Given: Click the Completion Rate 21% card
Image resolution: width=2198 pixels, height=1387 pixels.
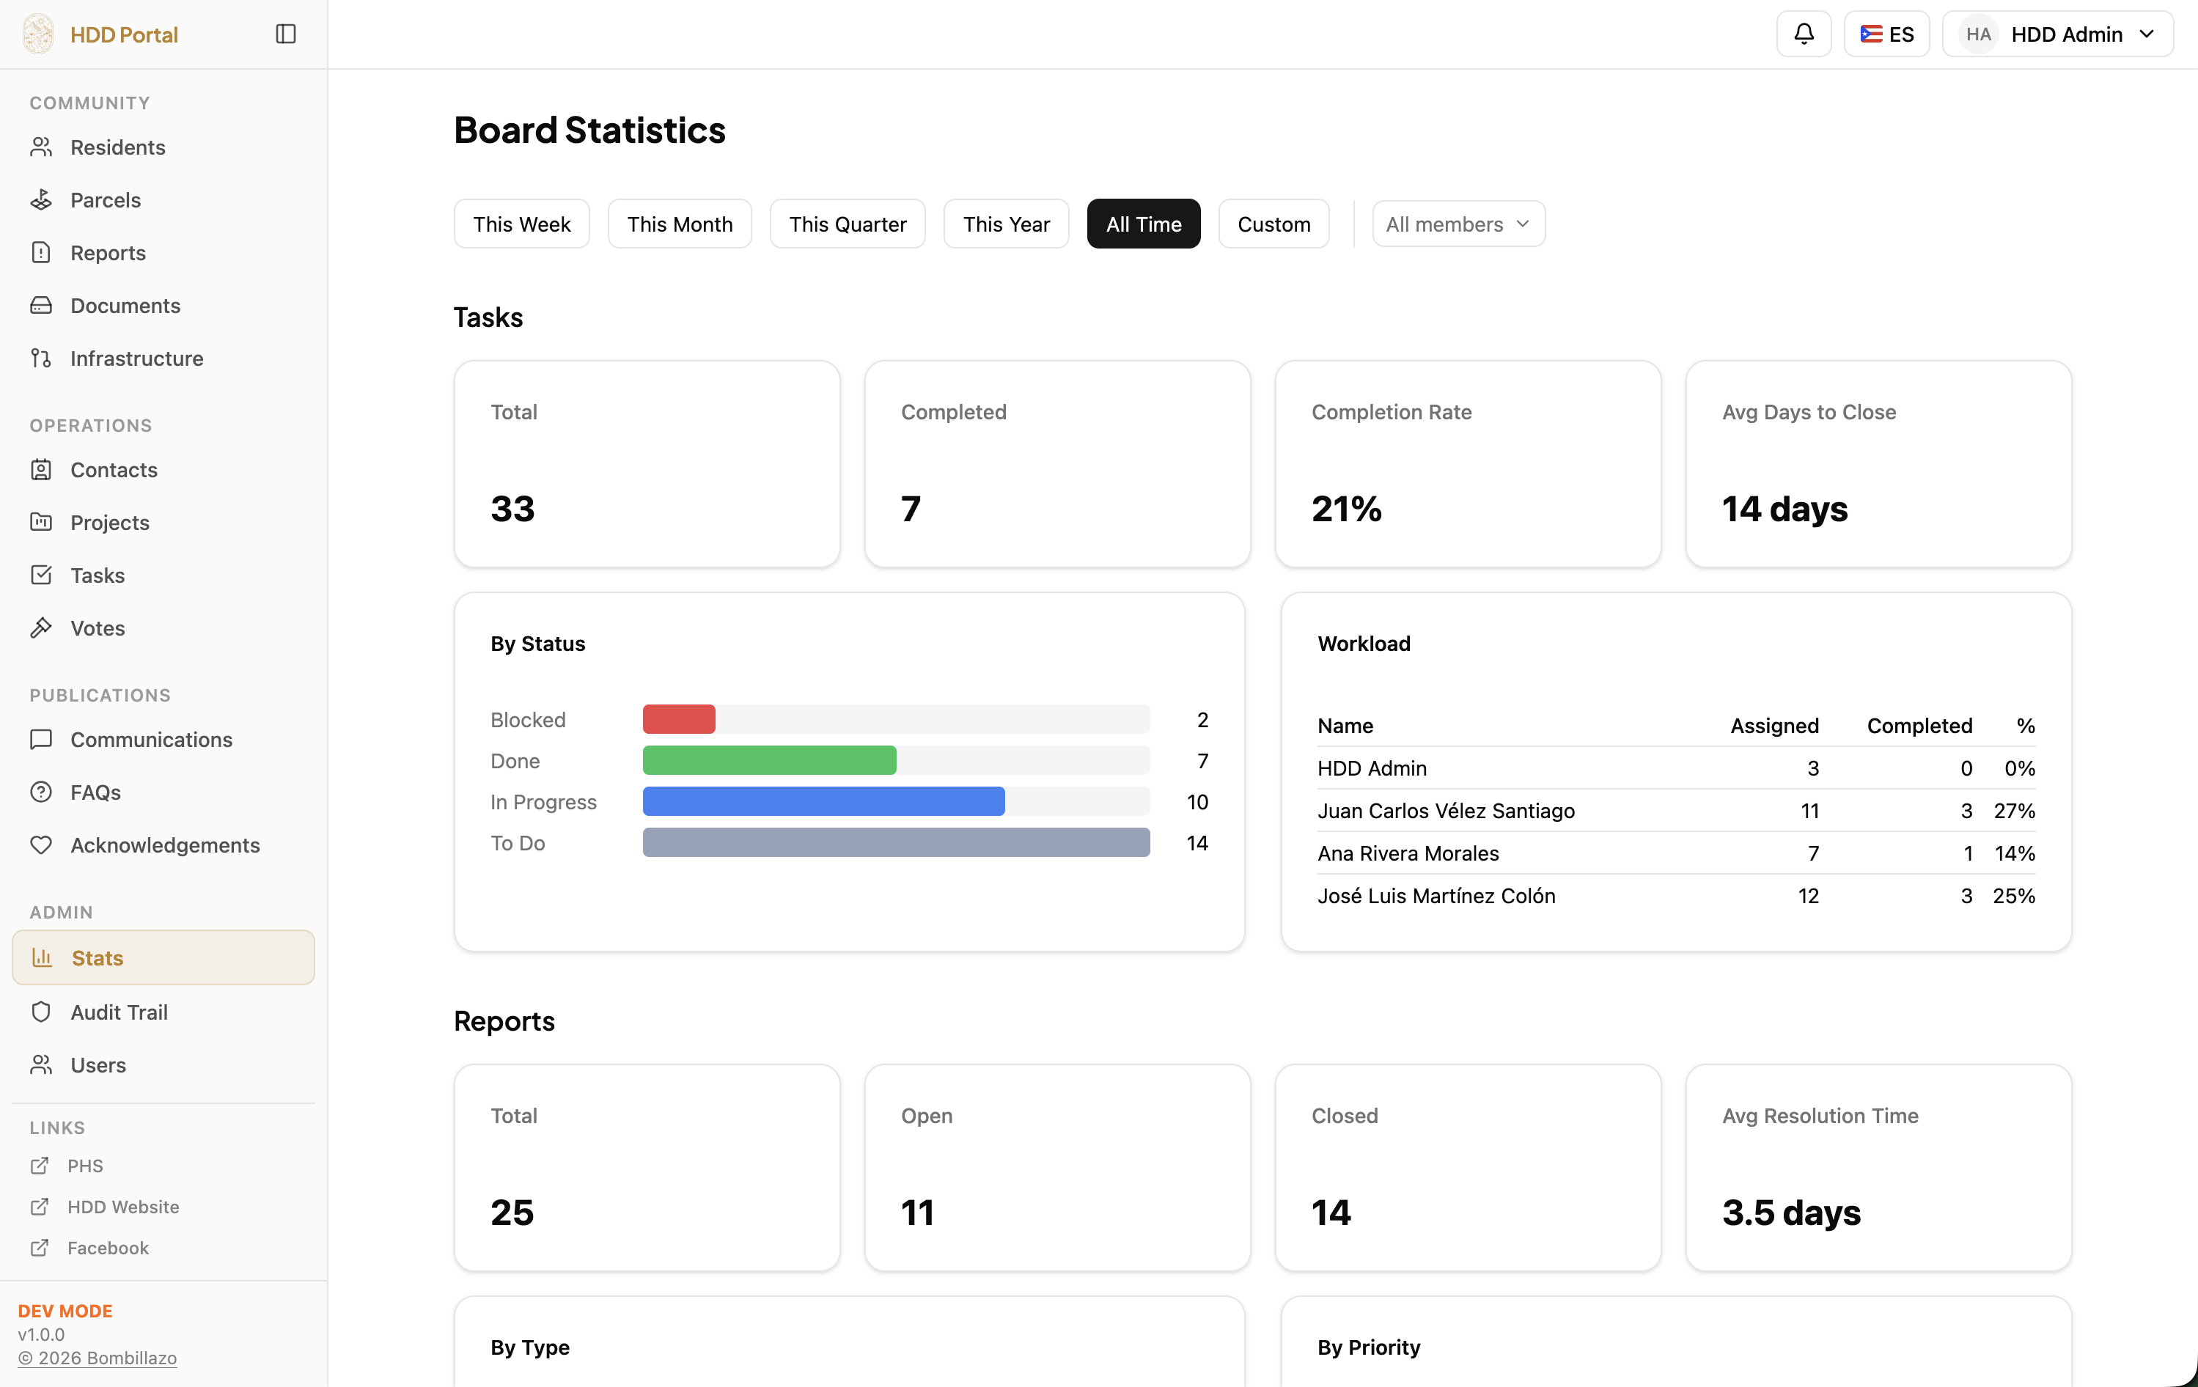Looking at the screenshot, I should pyautogui.click(x=1468, y=465).
